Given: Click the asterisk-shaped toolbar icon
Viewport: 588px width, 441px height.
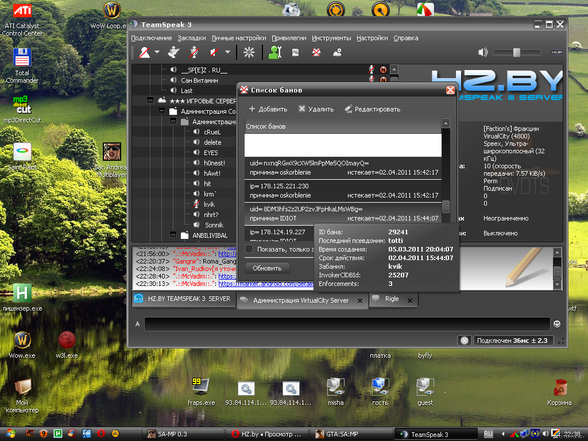Looking at the screenshot, I should (249, 53).
